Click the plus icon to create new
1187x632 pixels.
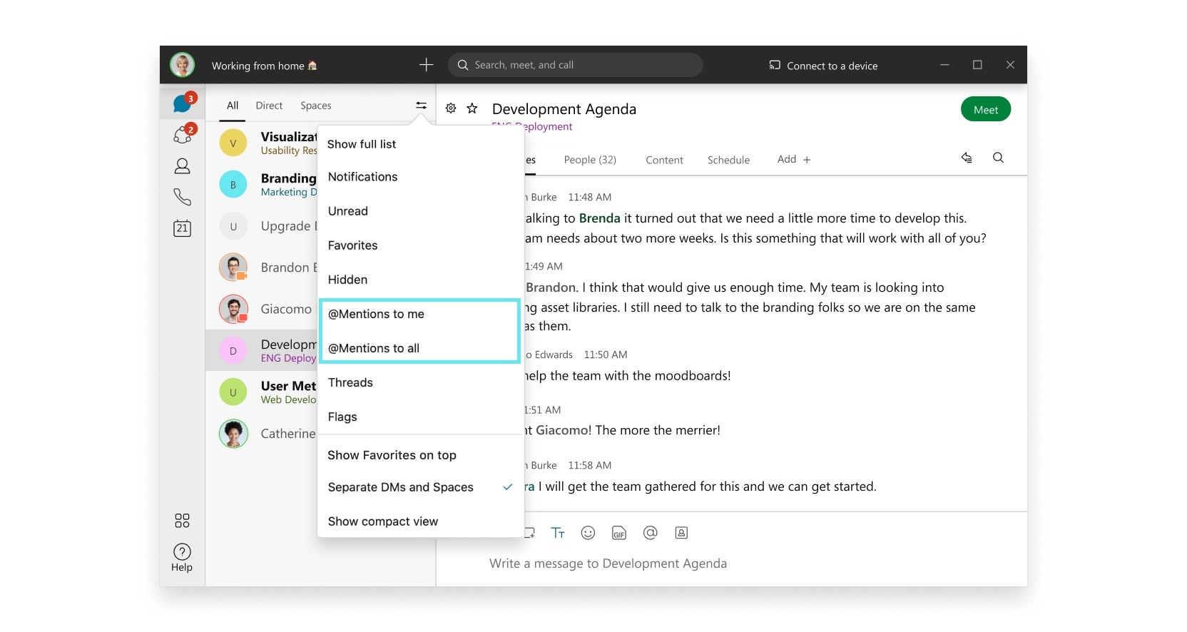tap(427, 65)
